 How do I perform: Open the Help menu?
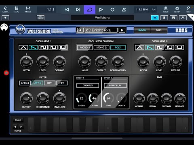tap(188, 10)
